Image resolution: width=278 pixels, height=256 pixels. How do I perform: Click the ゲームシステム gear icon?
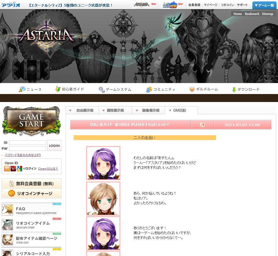click(x=102, y=90)
